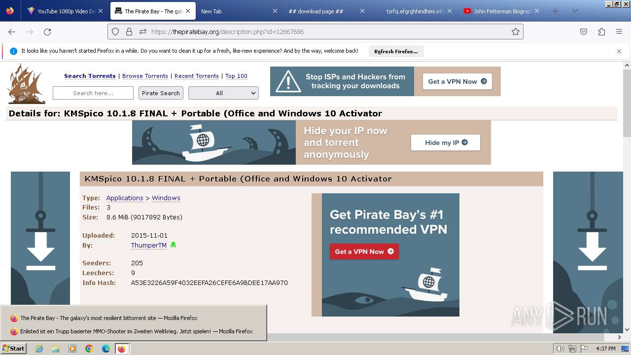Open the list all tabs dropdown
Viewport: 631px width, 355px height.
(x=575, y=11)
